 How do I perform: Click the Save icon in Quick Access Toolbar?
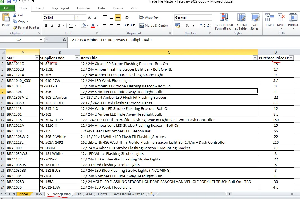click(x=9, y=1)
